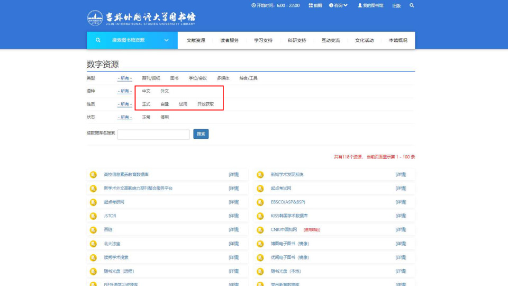
Task: Open 详情 for EBSCO(ASP&BSP)
Action: point(401,202)
